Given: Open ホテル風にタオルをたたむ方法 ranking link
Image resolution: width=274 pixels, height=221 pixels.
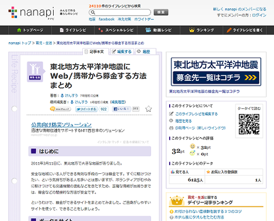Looking at the screenshot, I should tap(199, 218).
